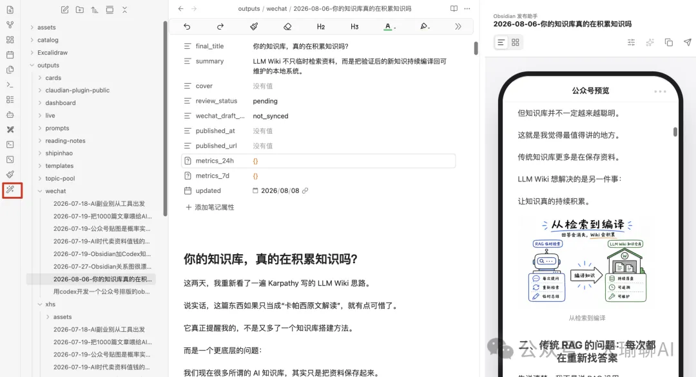696x377 pixels.
Task: Open the daily note calendar icon
Action: pyautogui.click(x=10, y=55)
